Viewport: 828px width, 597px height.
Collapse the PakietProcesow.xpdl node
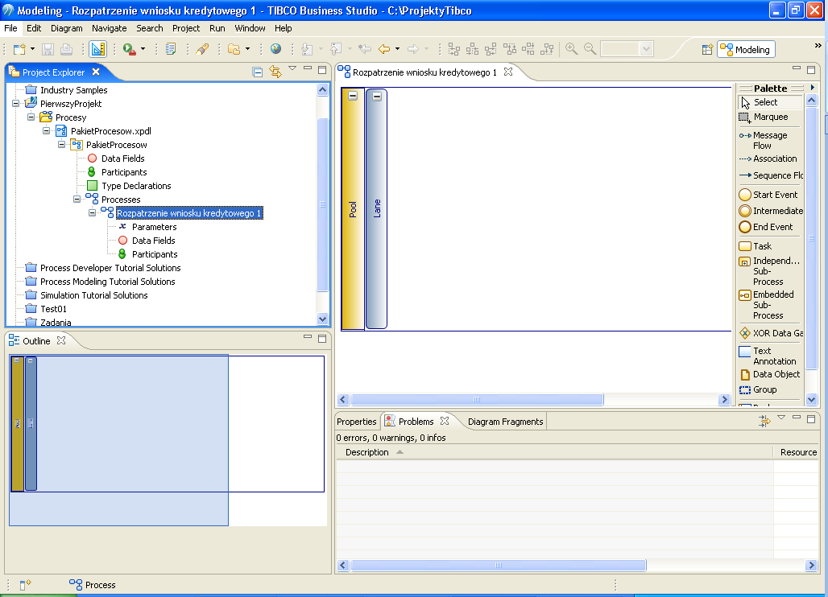pyautogui.click(x=47, y=131)
